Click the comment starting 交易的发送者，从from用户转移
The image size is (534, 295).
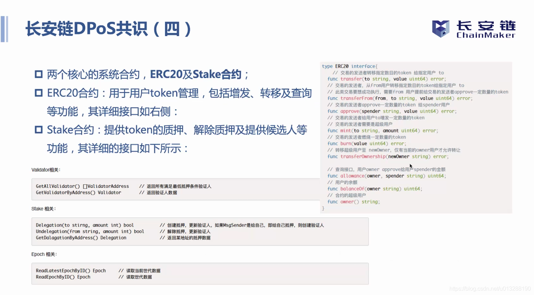(396, 85)
